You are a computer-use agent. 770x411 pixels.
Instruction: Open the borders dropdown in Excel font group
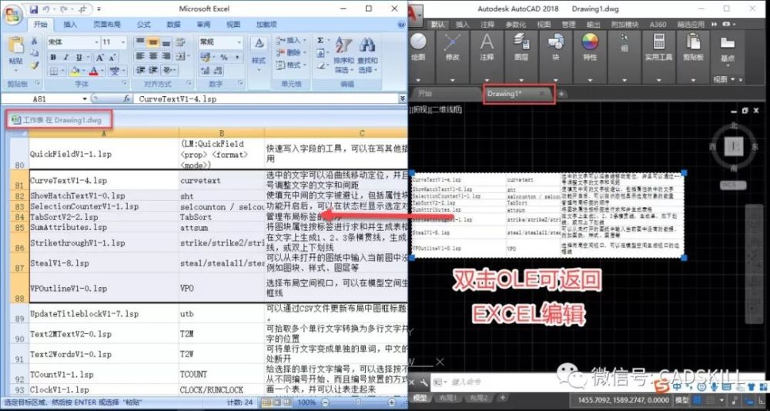63,72
